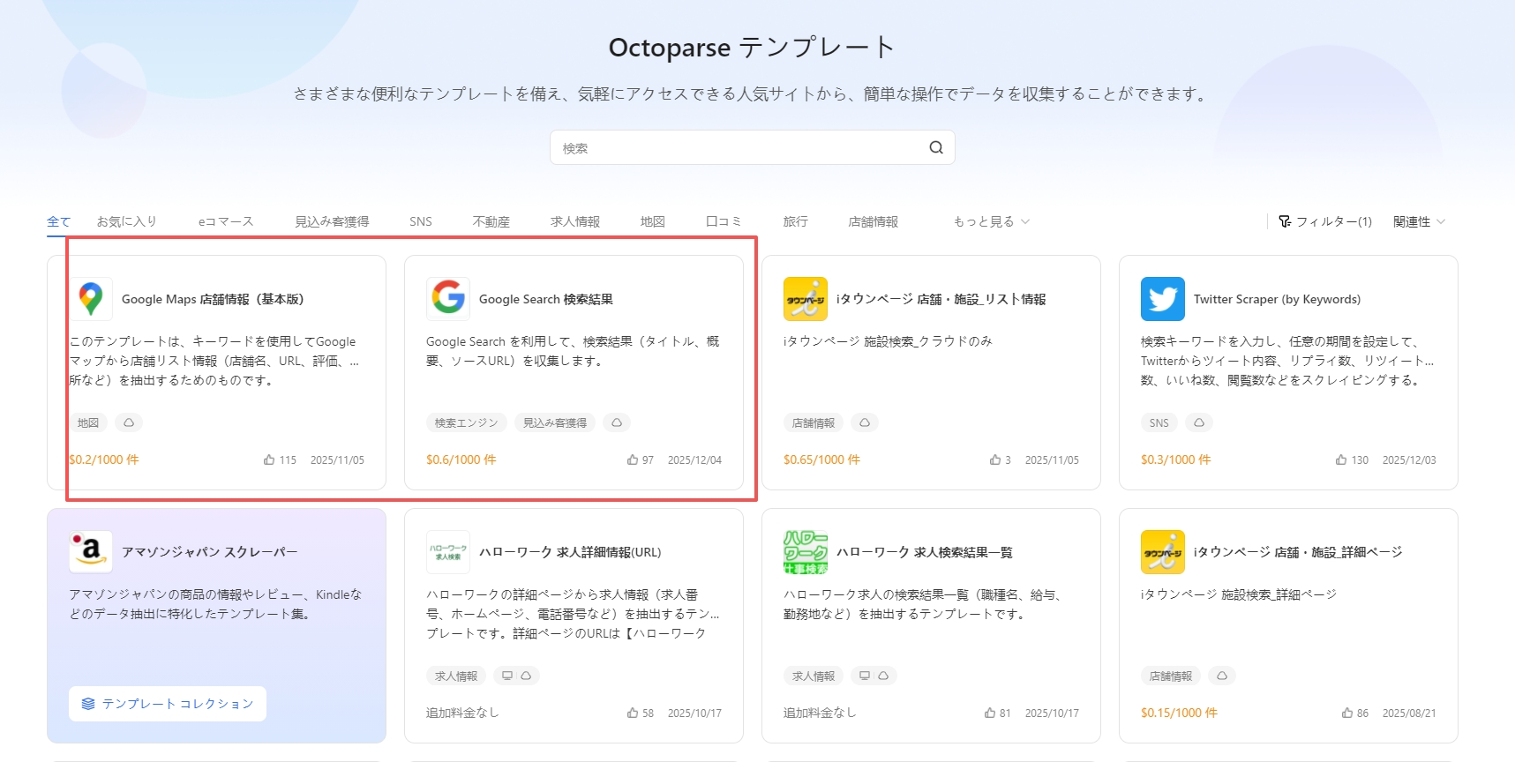
Task: Click the ハローワーク 求人検索結果一覧 logo
Action: 805,552
